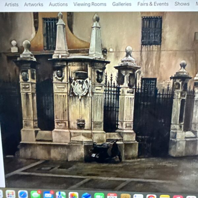
Task: Open Launchpad from the dock
Action: [11, 194]
